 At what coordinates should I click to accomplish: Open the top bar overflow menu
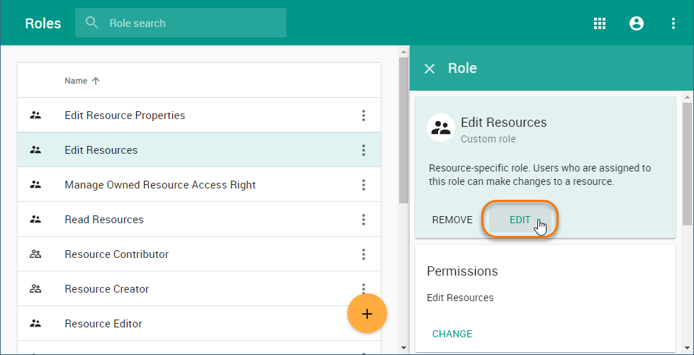tap(673, 23)
